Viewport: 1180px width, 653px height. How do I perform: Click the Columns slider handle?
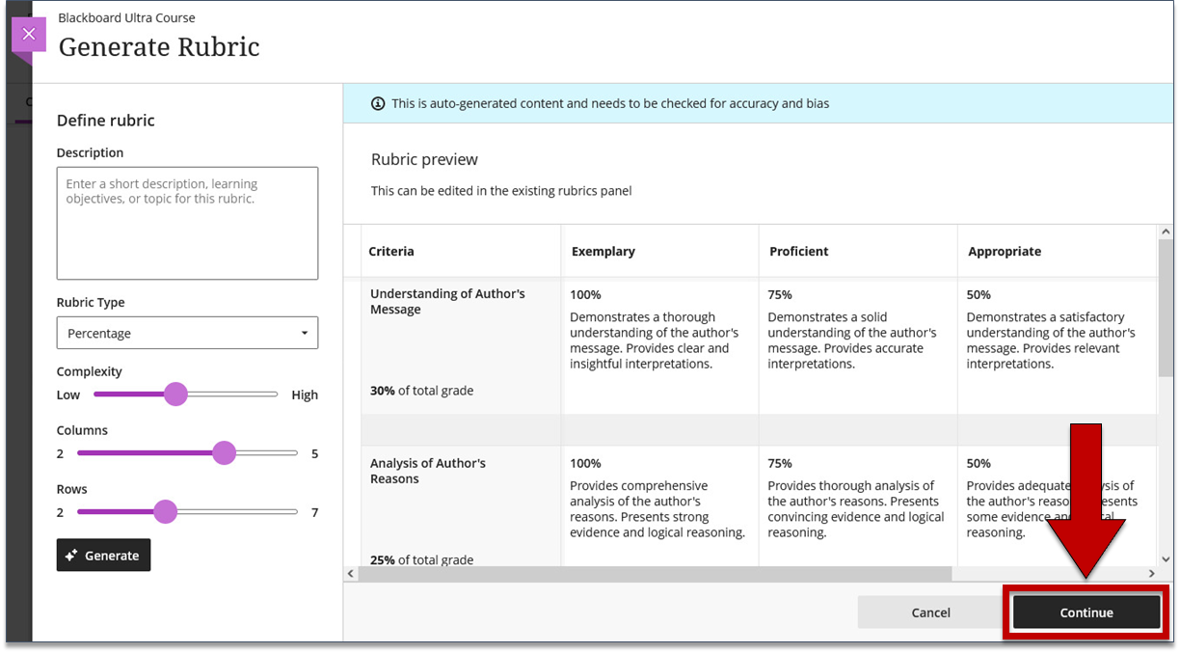(224, 452)
